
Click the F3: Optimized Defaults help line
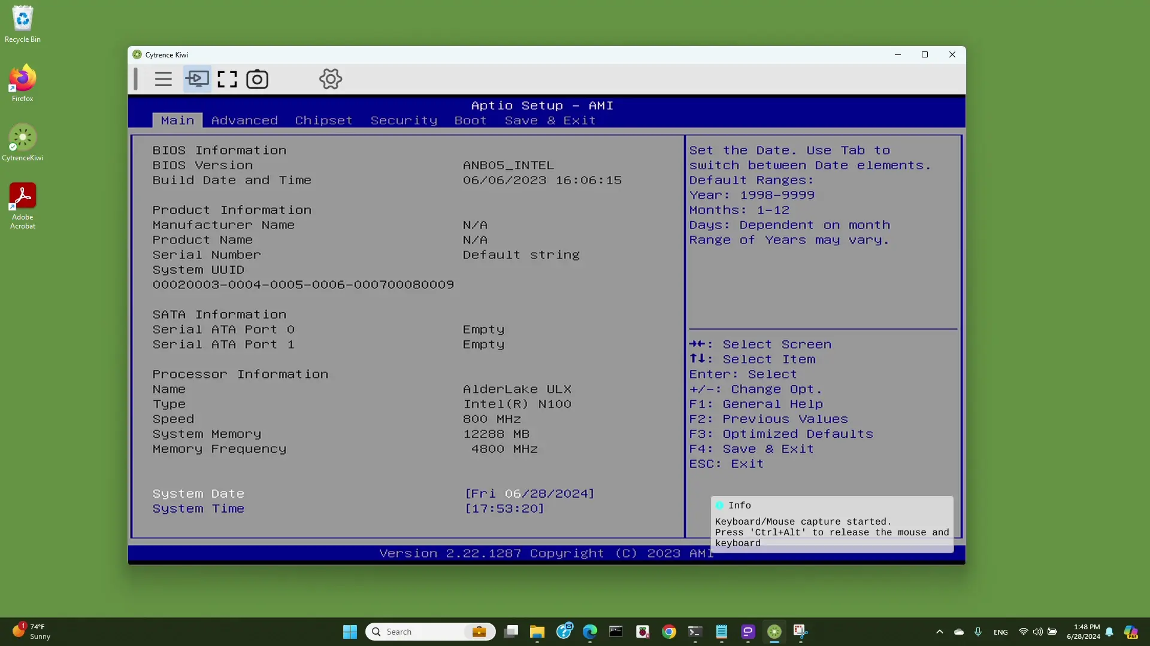(781, 434)
